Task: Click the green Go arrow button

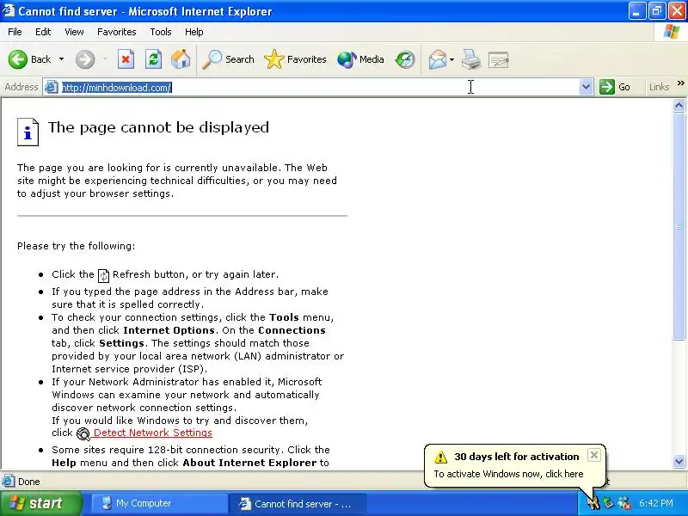Action: (607, 87)
